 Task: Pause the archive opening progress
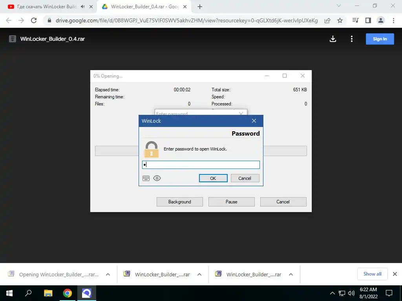[232, 202]
